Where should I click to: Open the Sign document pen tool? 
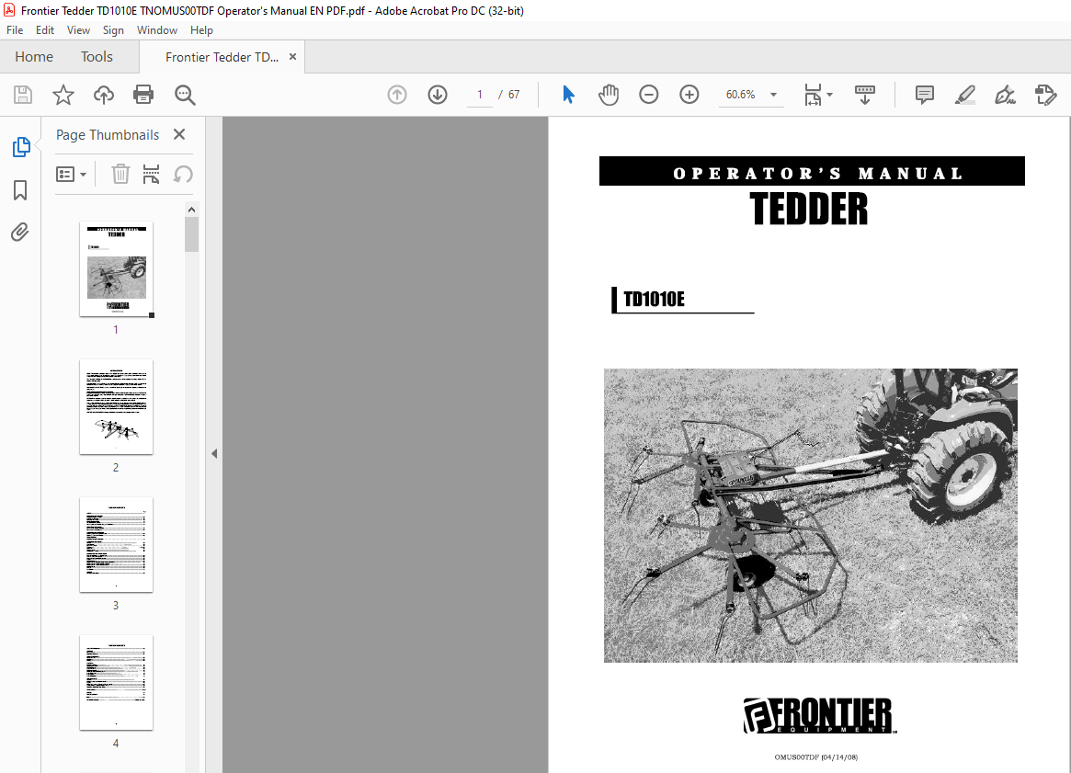[x=1005, y=95]
